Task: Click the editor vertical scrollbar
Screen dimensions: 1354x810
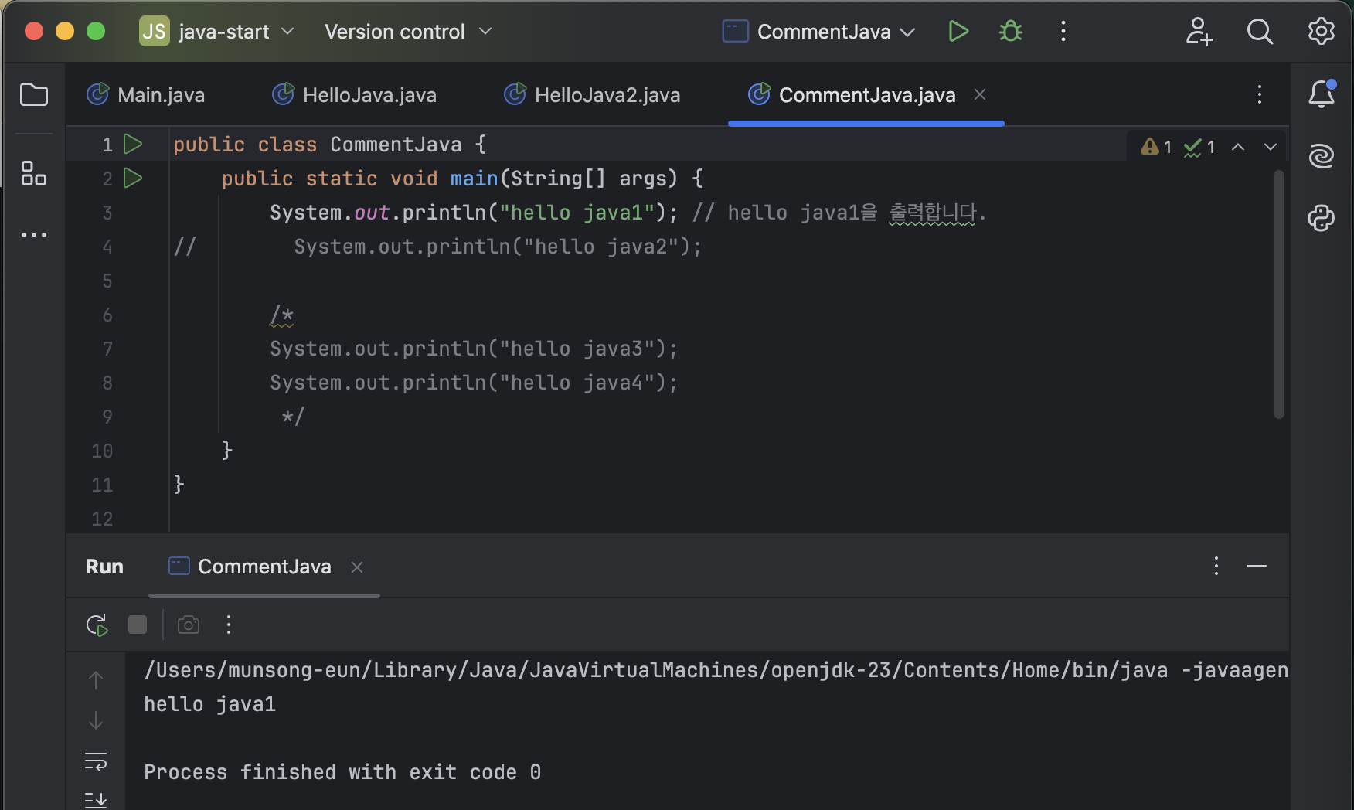Action: pyautogui.click(x=1278, y=294)
